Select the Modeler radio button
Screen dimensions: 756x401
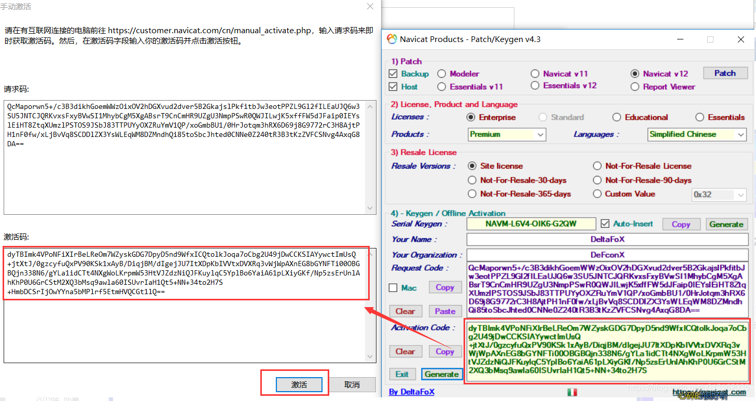442,74
